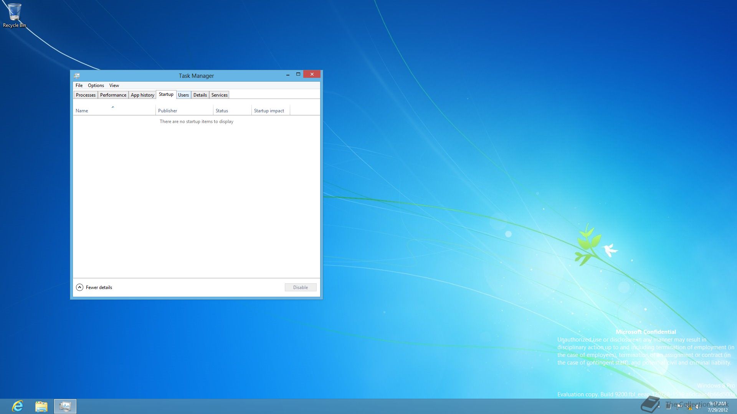Click the Task Manager taskbar button

click(x=65, y=406)
